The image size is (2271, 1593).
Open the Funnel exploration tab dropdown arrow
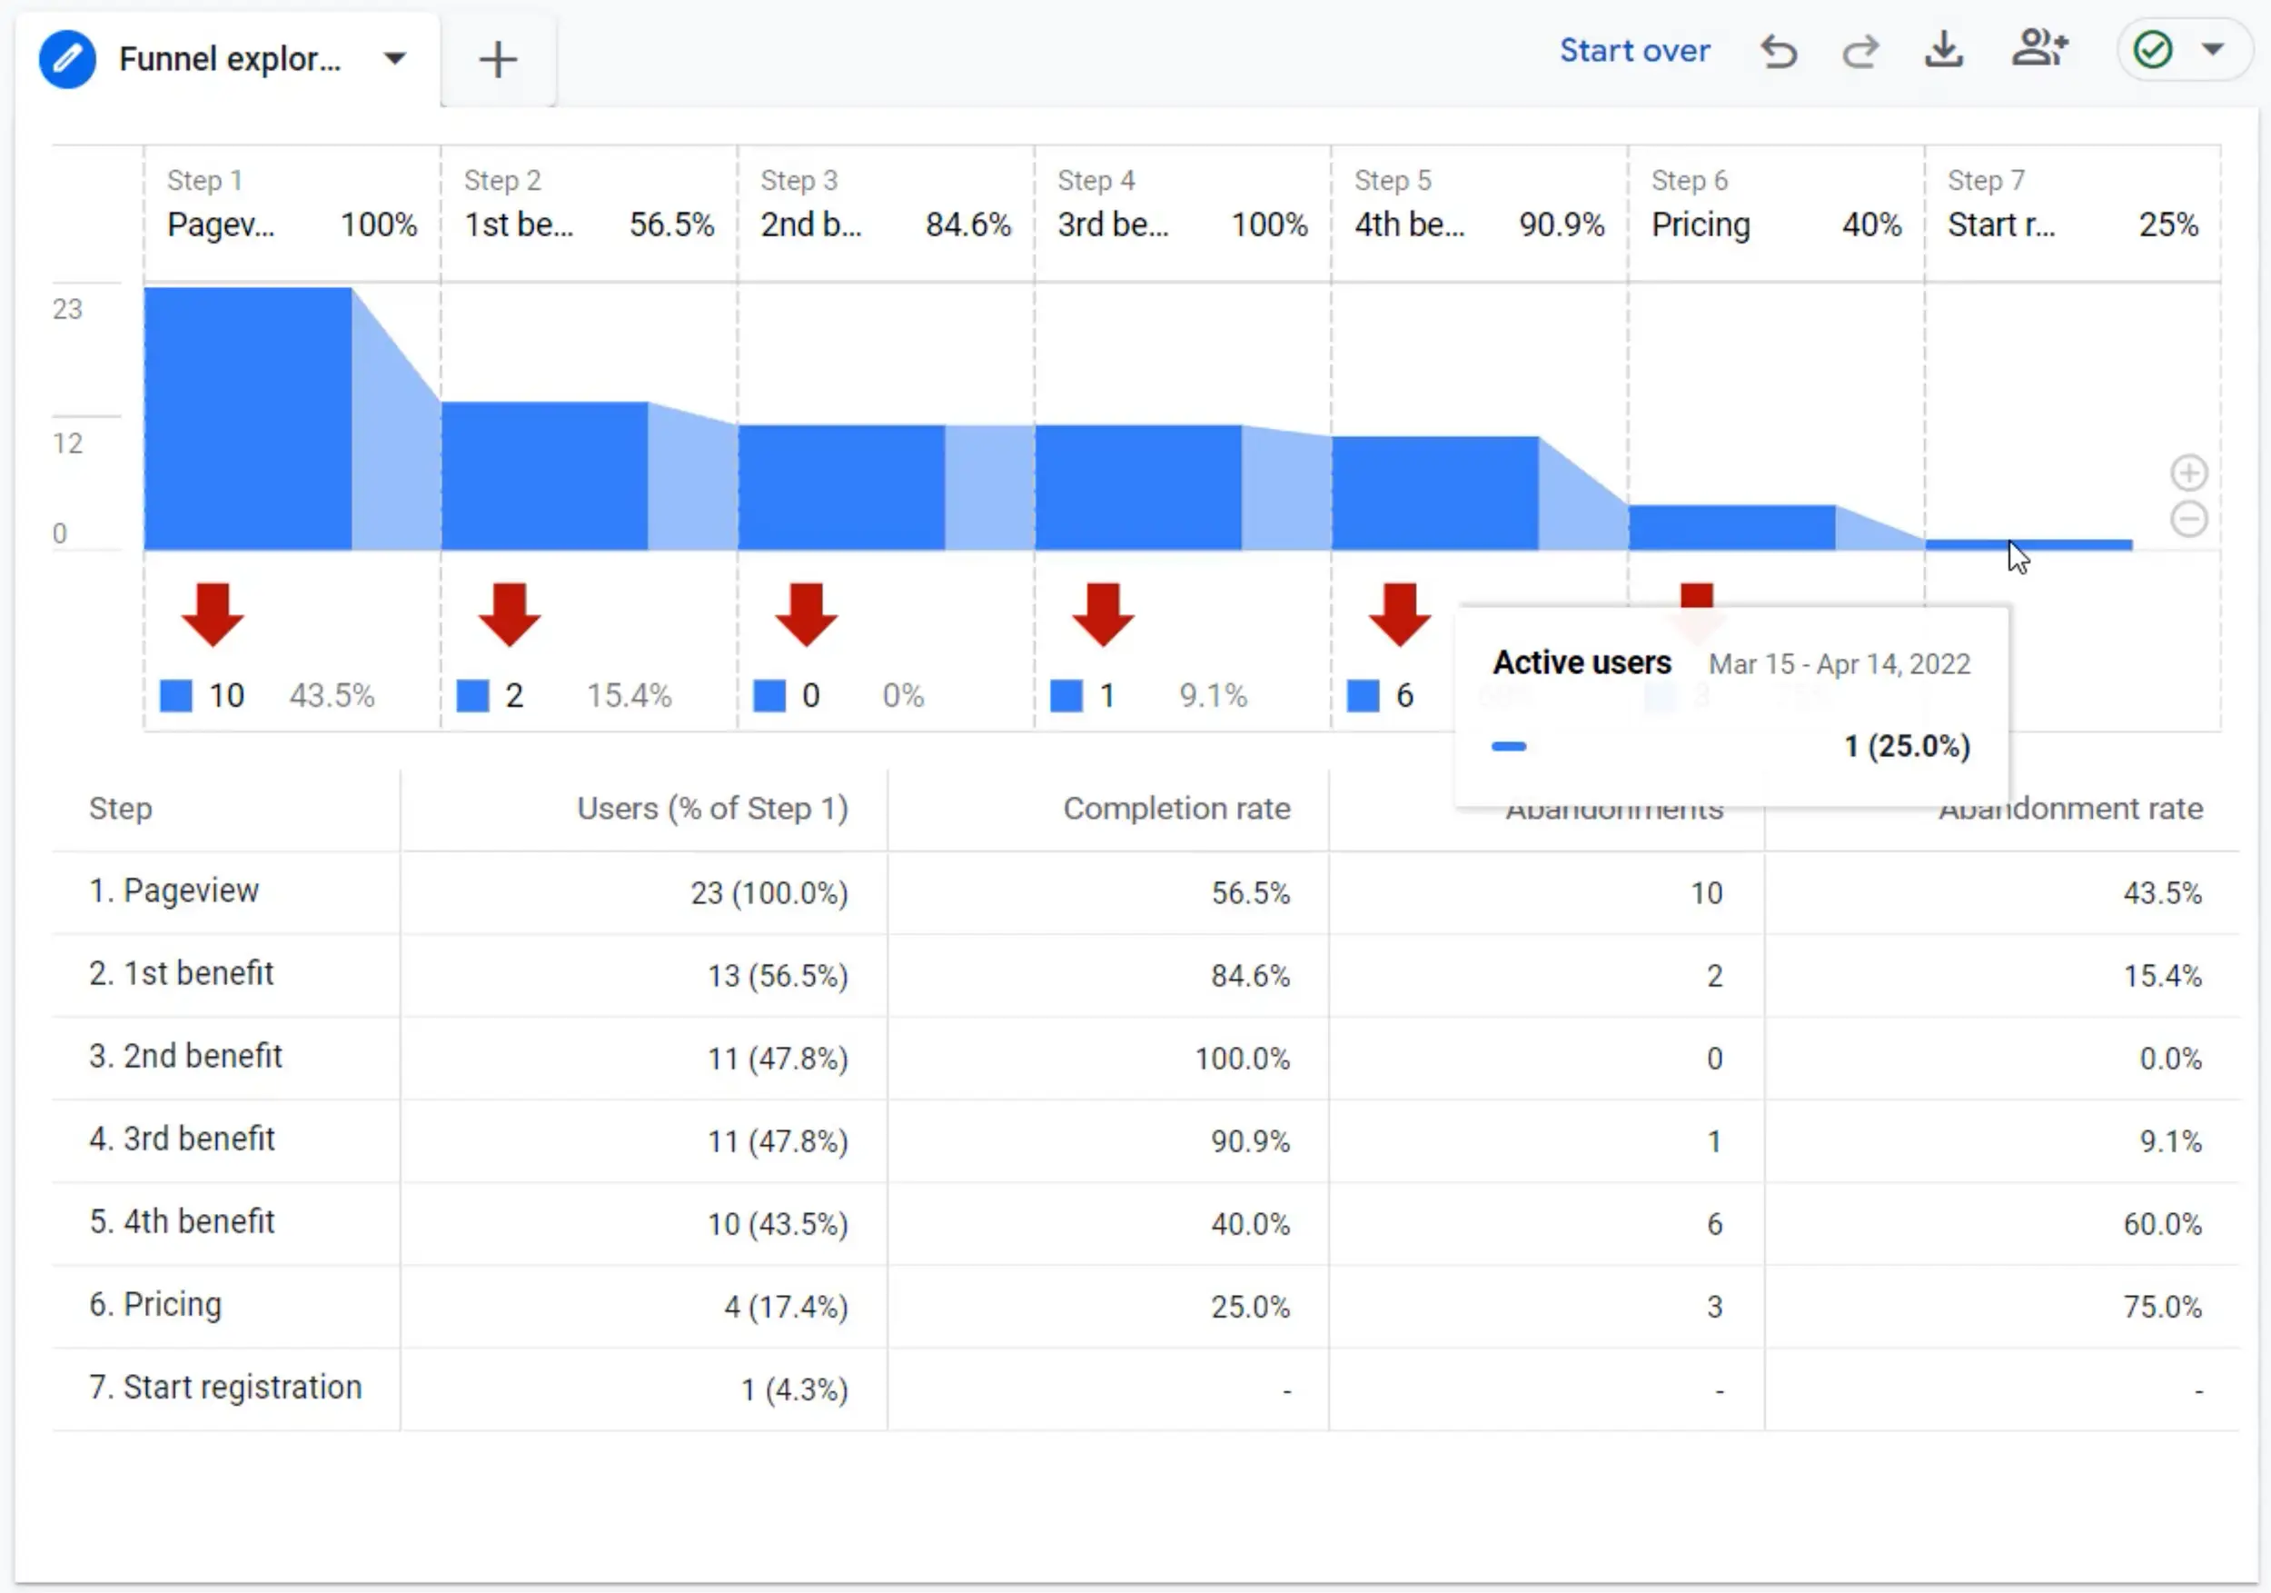[x=394, y=58]
